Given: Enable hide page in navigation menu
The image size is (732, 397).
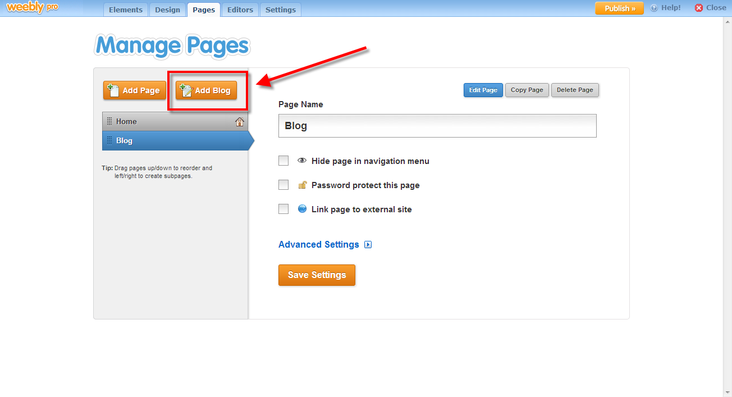Looking at the screenshot, I should [x=283, y=161].
